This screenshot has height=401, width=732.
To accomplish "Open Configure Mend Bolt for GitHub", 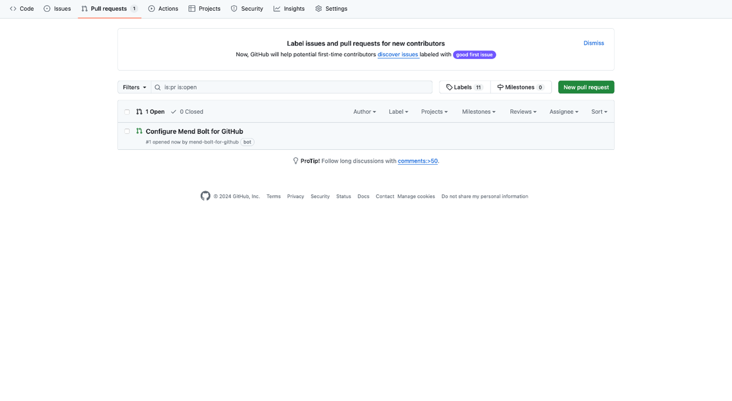I will tap(194, 131).
